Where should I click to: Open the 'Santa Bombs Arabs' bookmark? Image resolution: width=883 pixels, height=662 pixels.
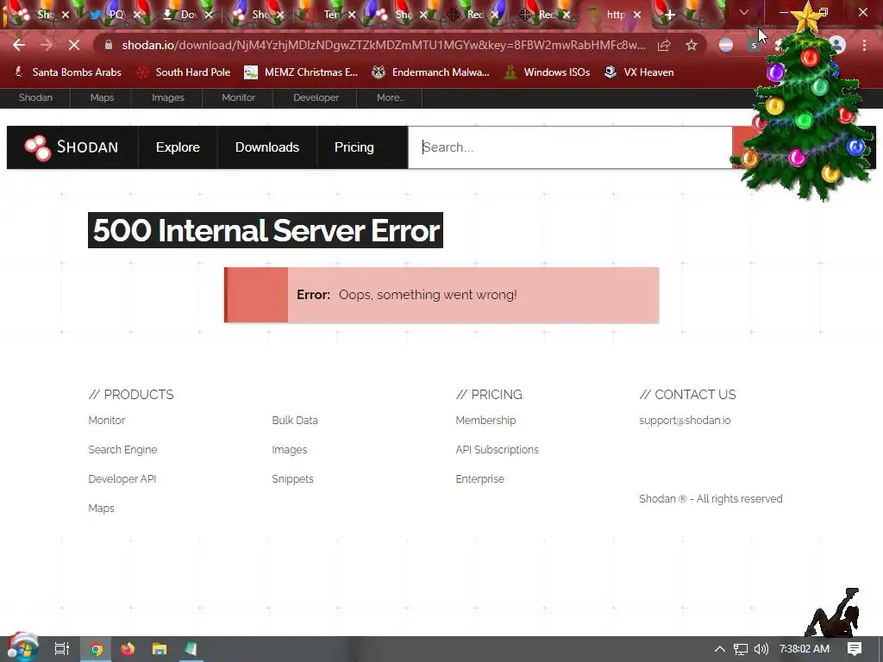click(x=67, y=72)
